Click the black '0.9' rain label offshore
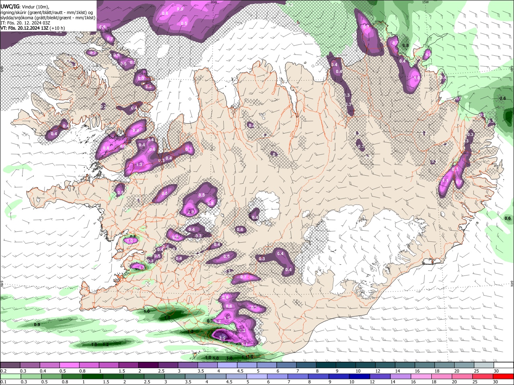This screenshot has height=385, width=514. coord(37,324)
